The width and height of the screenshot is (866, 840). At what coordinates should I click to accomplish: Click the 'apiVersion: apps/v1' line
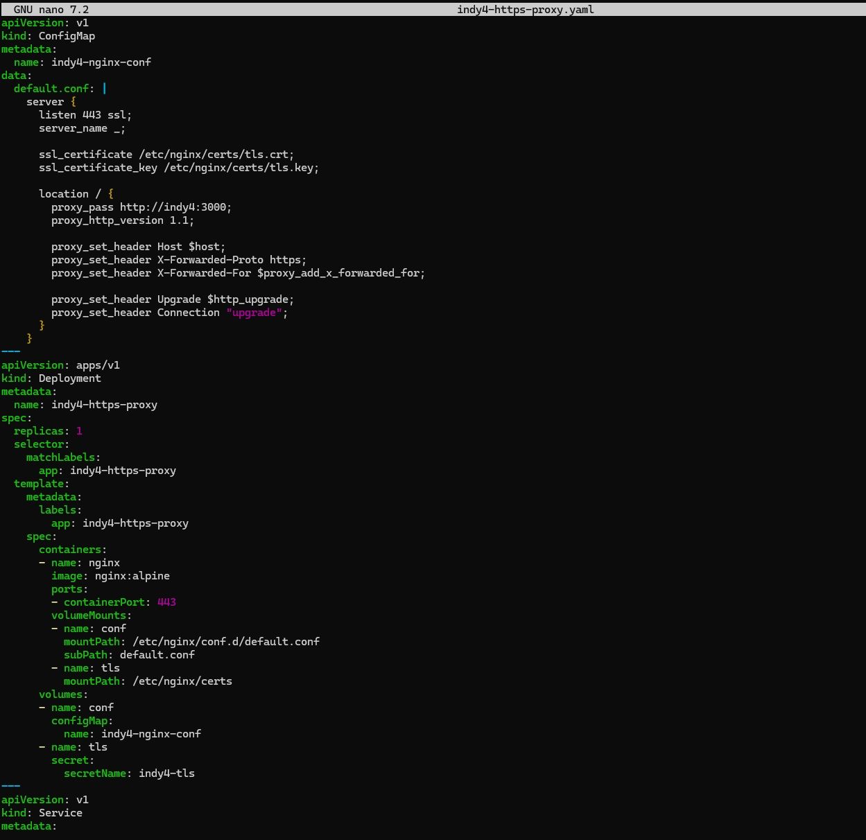[61, 365]
